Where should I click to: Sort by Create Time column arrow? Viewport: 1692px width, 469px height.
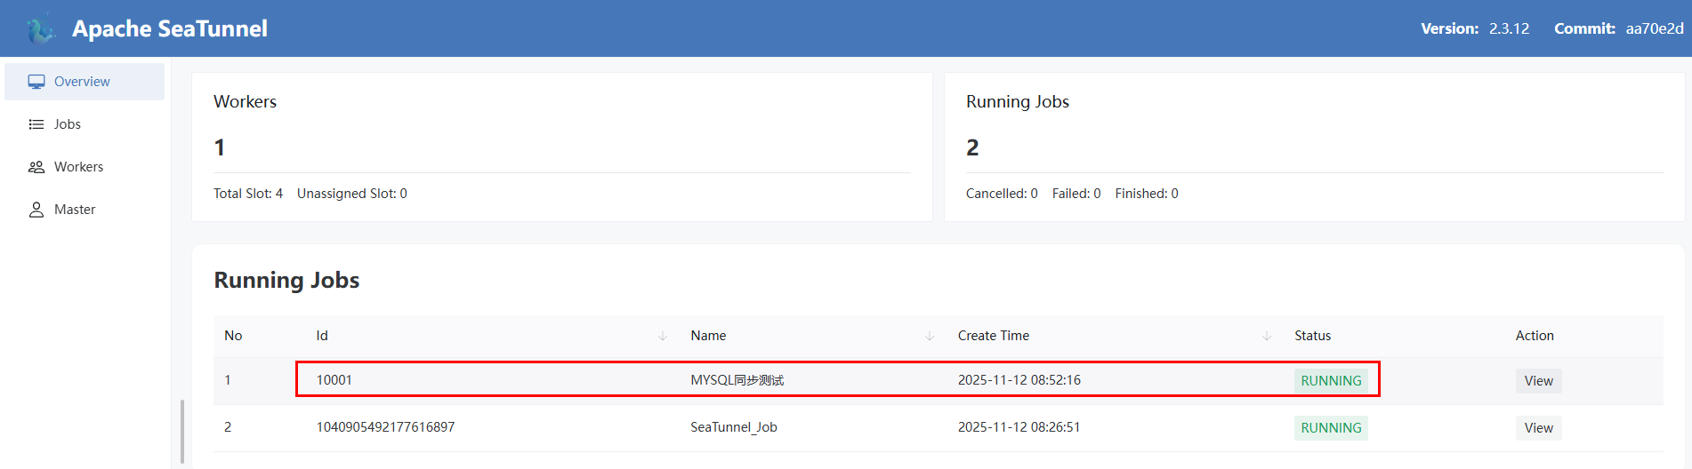tap(1267, 336)
